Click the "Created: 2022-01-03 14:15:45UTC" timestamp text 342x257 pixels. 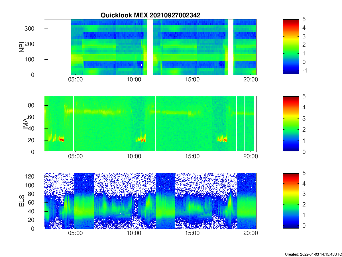point(313,254)
